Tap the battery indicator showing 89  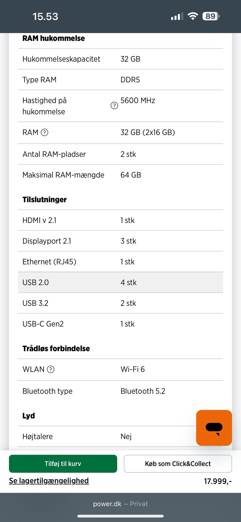click(211, 16)
